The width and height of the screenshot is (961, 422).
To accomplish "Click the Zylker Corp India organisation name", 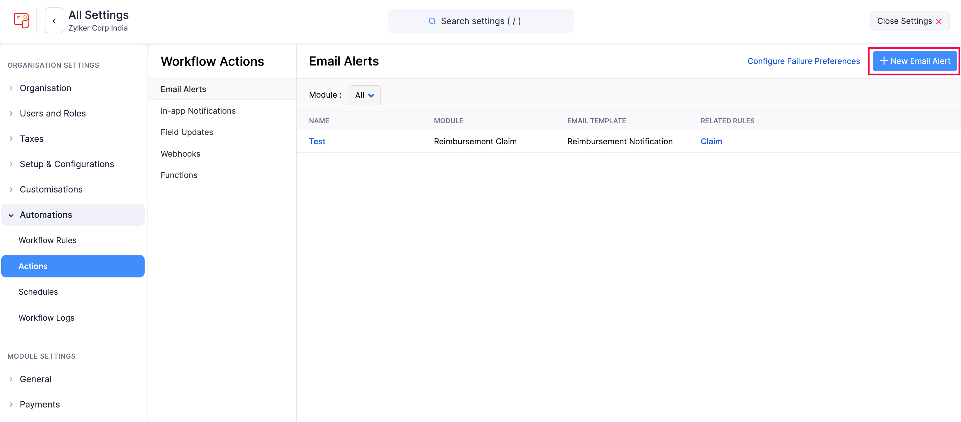I will pyautogui.click(x=98, y=28).
